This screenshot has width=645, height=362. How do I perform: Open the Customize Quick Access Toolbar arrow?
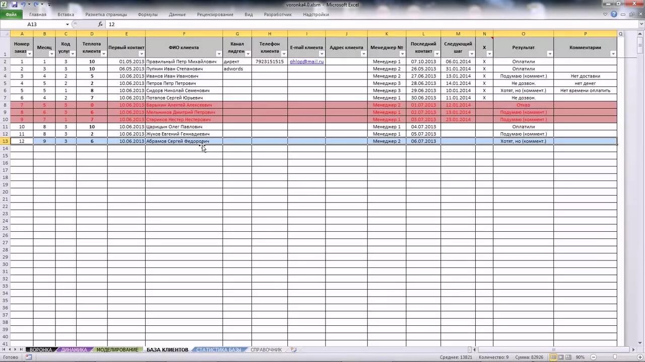(49, 5)
